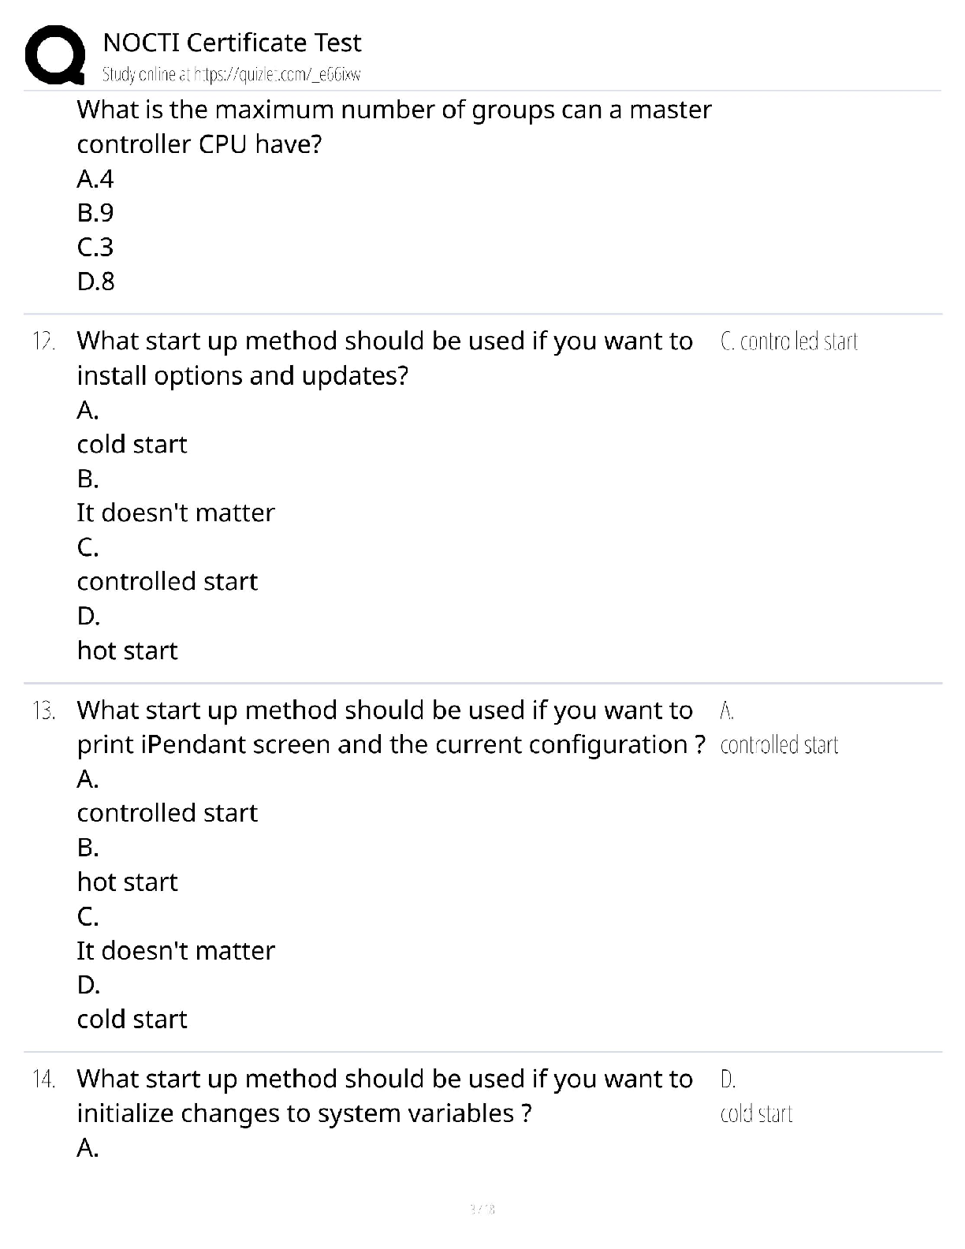
Task: Click question 13 about printing iPendant screen
Action: [x=390, y=727]
